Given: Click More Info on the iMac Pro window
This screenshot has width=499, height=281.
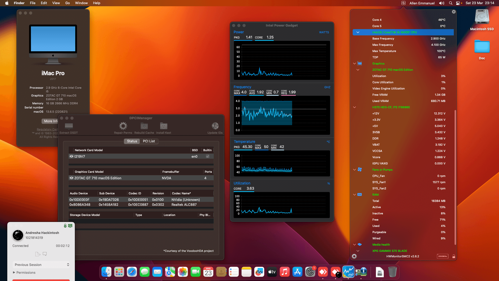Looking at the screenshot, I should pyautogui.click(x=50, y=121).
